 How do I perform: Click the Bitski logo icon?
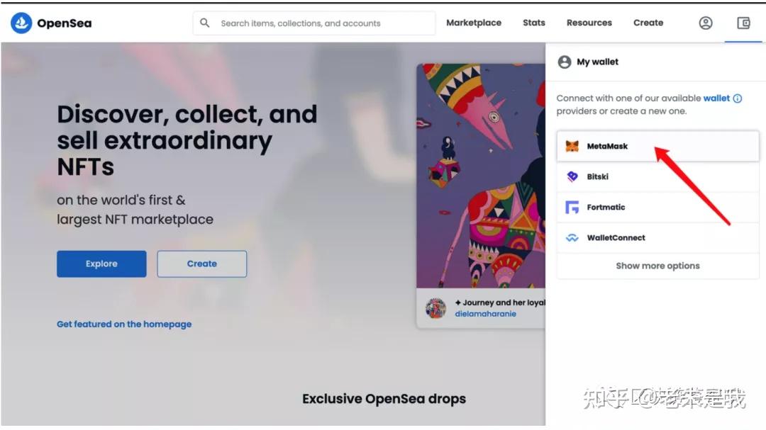click(572, 176)
